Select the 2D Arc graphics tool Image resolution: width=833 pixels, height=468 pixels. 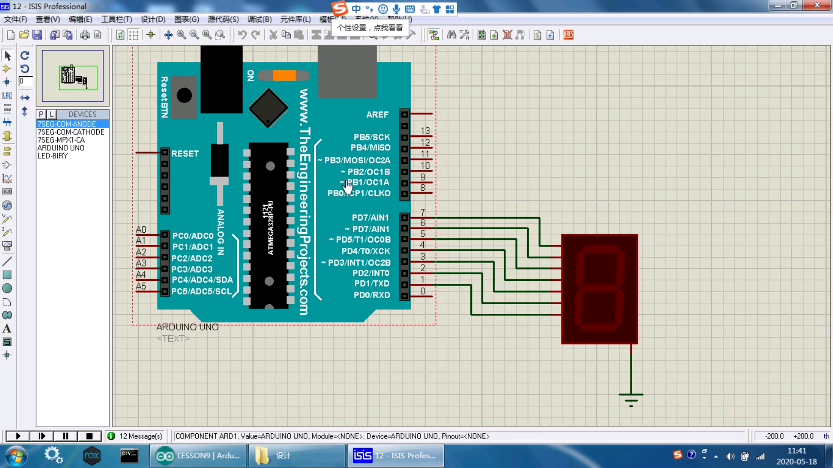[x=7, y=302]
